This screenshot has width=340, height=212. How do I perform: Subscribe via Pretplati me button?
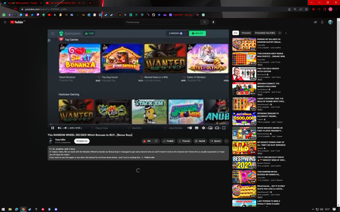pyautogui.click(x=82, y=141)
